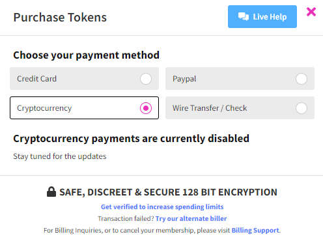The width and height of the screenshot is (323, 245).
Task: Click the Cryptocurrency option label
Action: (44, 108)
